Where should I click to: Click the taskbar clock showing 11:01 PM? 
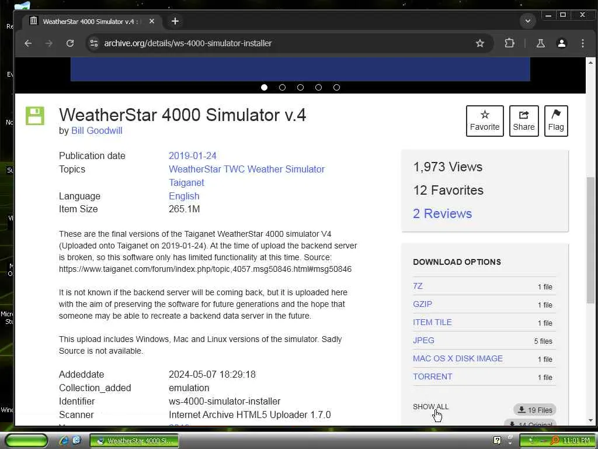click(x=576, y=441)
